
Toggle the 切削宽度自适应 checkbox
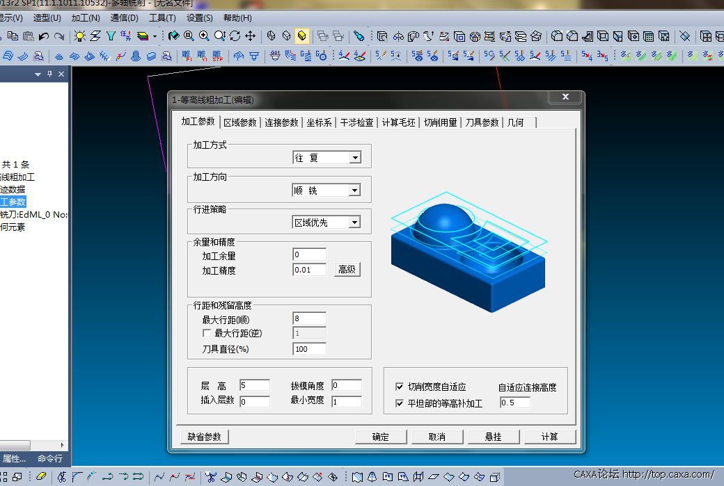[400, 387]
